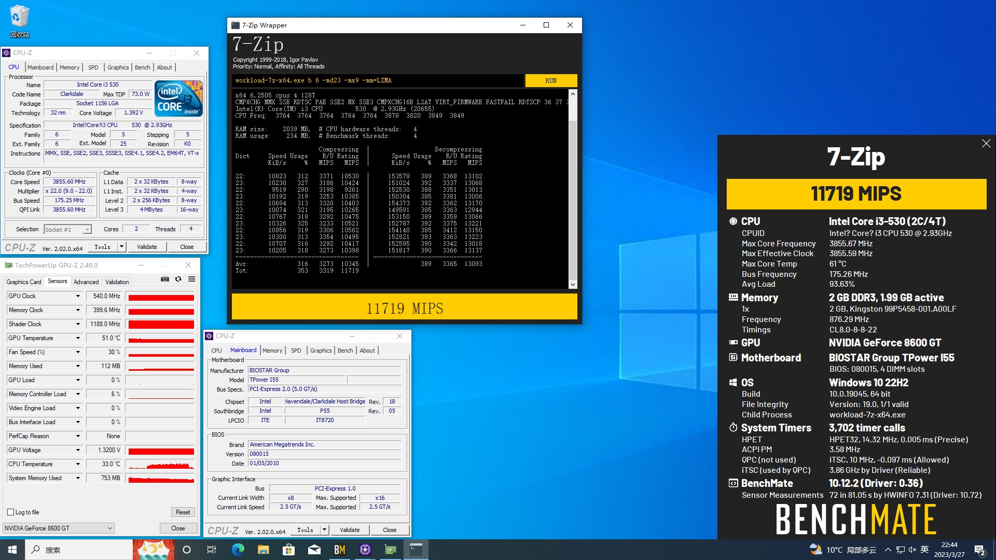The image size is (996, 560).
Task: Open Microsoft Store from the taskbar
Action: coord(288,550)
